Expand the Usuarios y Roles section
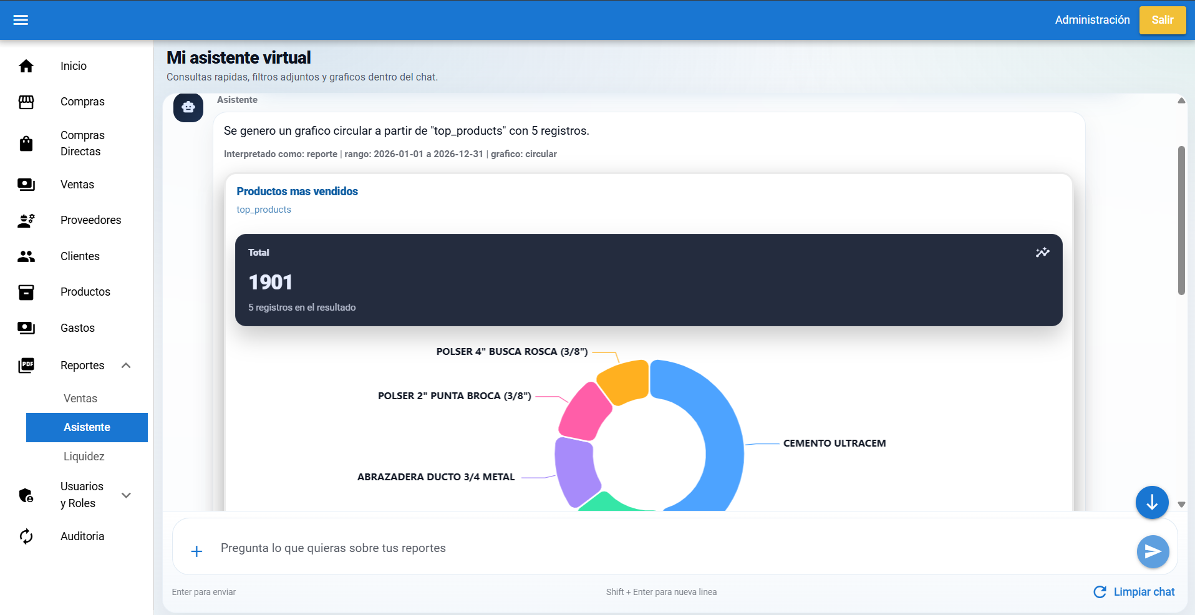Screen dimensions: 1195x615 tap(126, 495)
